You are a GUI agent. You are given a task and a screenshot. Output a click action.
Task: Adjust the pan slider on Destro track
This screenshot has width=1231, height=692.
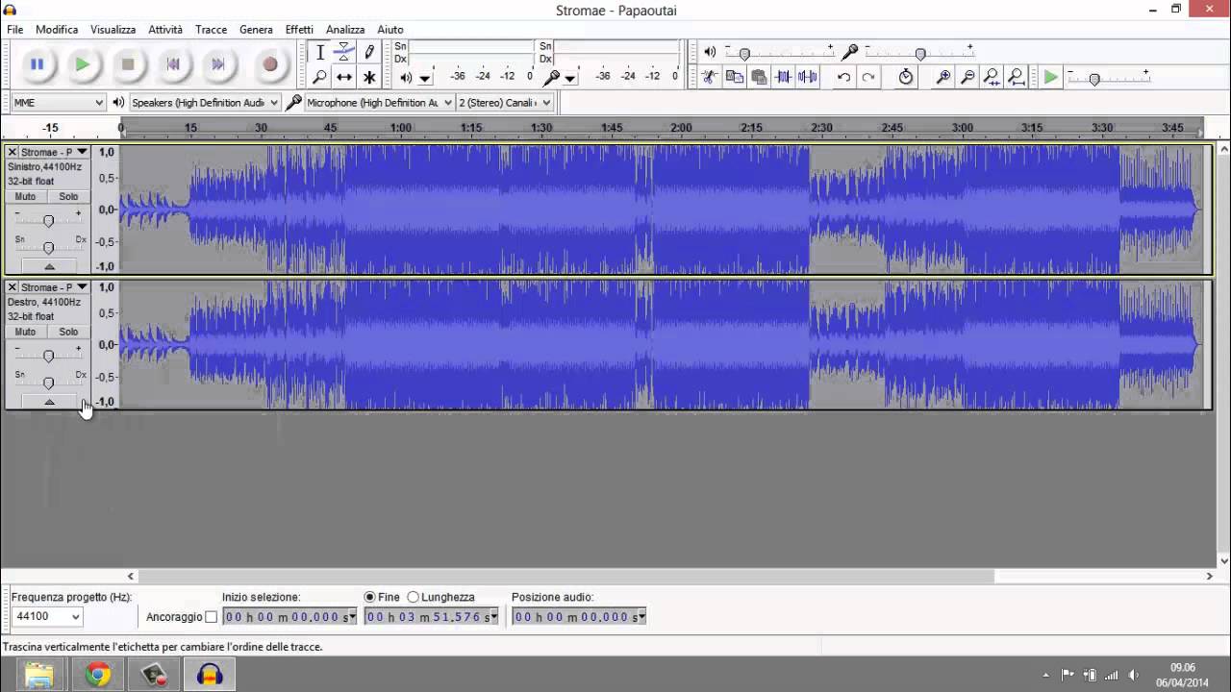pyautogui.click(x=48, y=382)
